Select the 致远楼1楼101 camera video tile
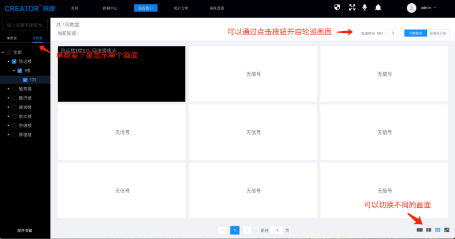The width and height of the screenshot is (455, 239). (121, 74)
